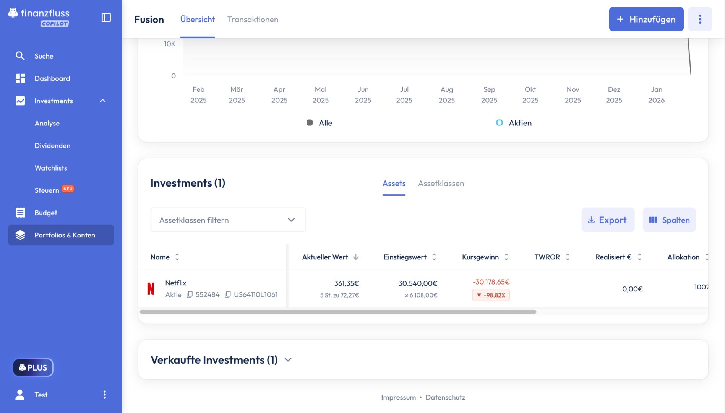This screenshot has width=725, height=413.
Task: Click the Suche magnifier icon
Action: (20, 56)
